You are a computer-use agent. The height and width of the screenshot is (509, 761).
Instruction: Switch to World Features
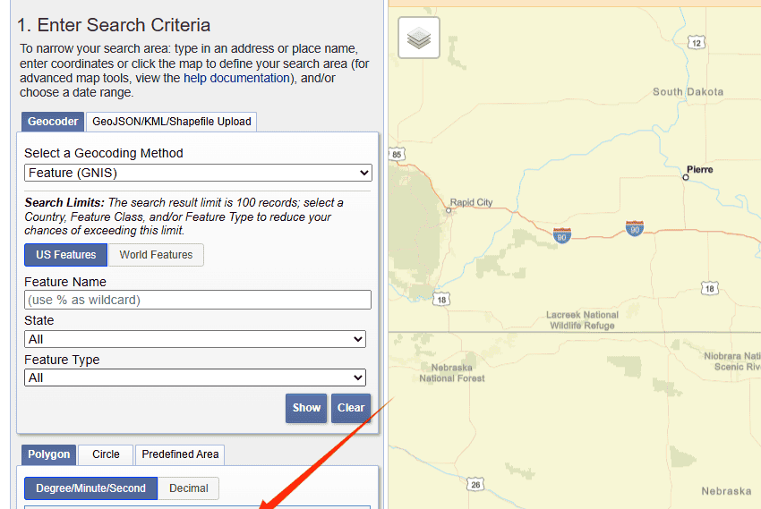[x=156, y=255]
